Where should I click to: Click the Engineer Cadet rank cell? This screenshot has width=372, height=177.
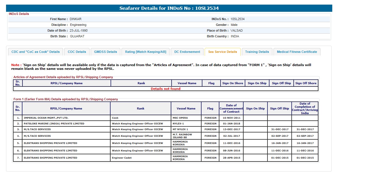[x=122, y=158]
